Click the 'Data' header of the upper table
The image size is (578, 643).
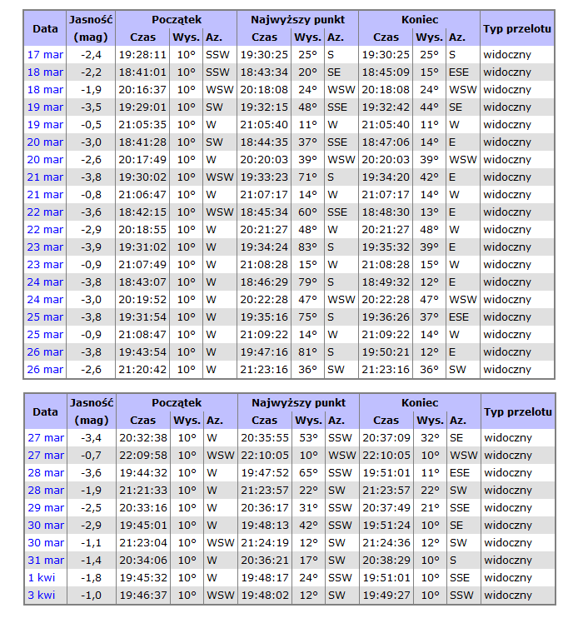coord(45,28)
